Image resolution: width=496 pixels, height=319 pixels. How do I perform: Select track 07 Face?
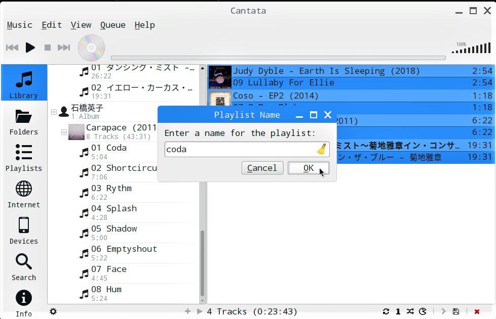[138, 274]
